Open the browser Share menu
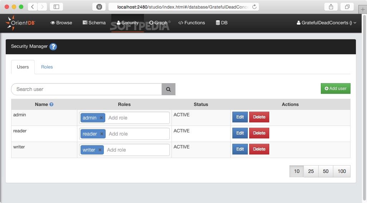The image size is (367, 203). click(x=331, y=7)
